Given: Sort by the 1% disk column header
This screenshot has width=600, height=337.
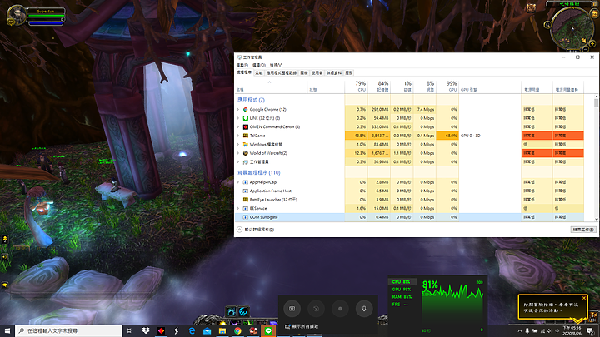Looking at the screenshot, I should coord(402,87).
